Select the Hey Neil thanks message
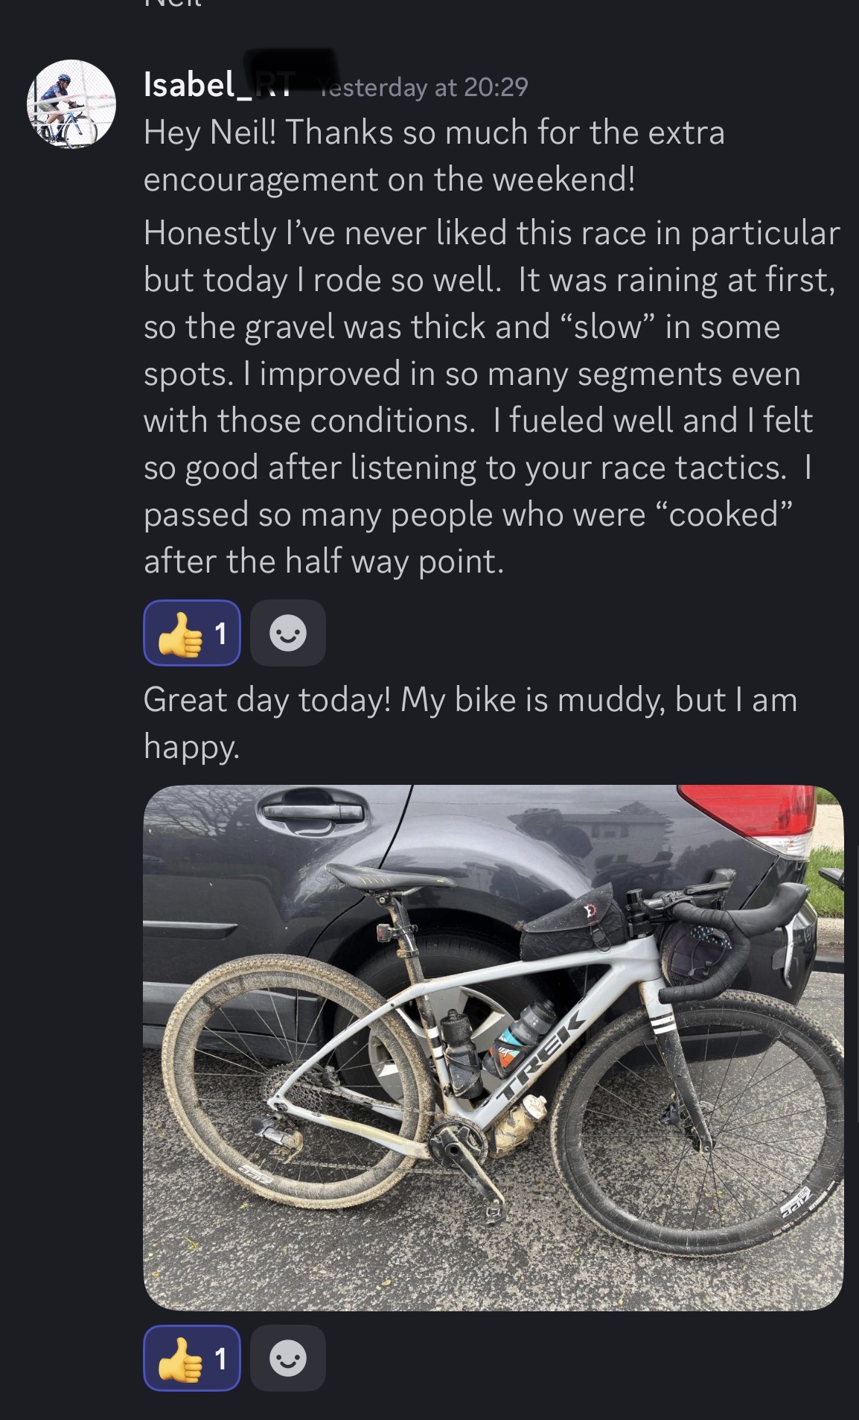This screenshot has width=859, height=1420. [434, 156]
